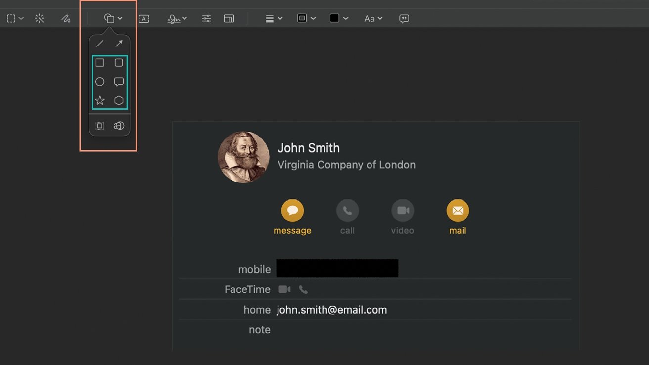Pick the star shape from popup

(x=100, y=101)
